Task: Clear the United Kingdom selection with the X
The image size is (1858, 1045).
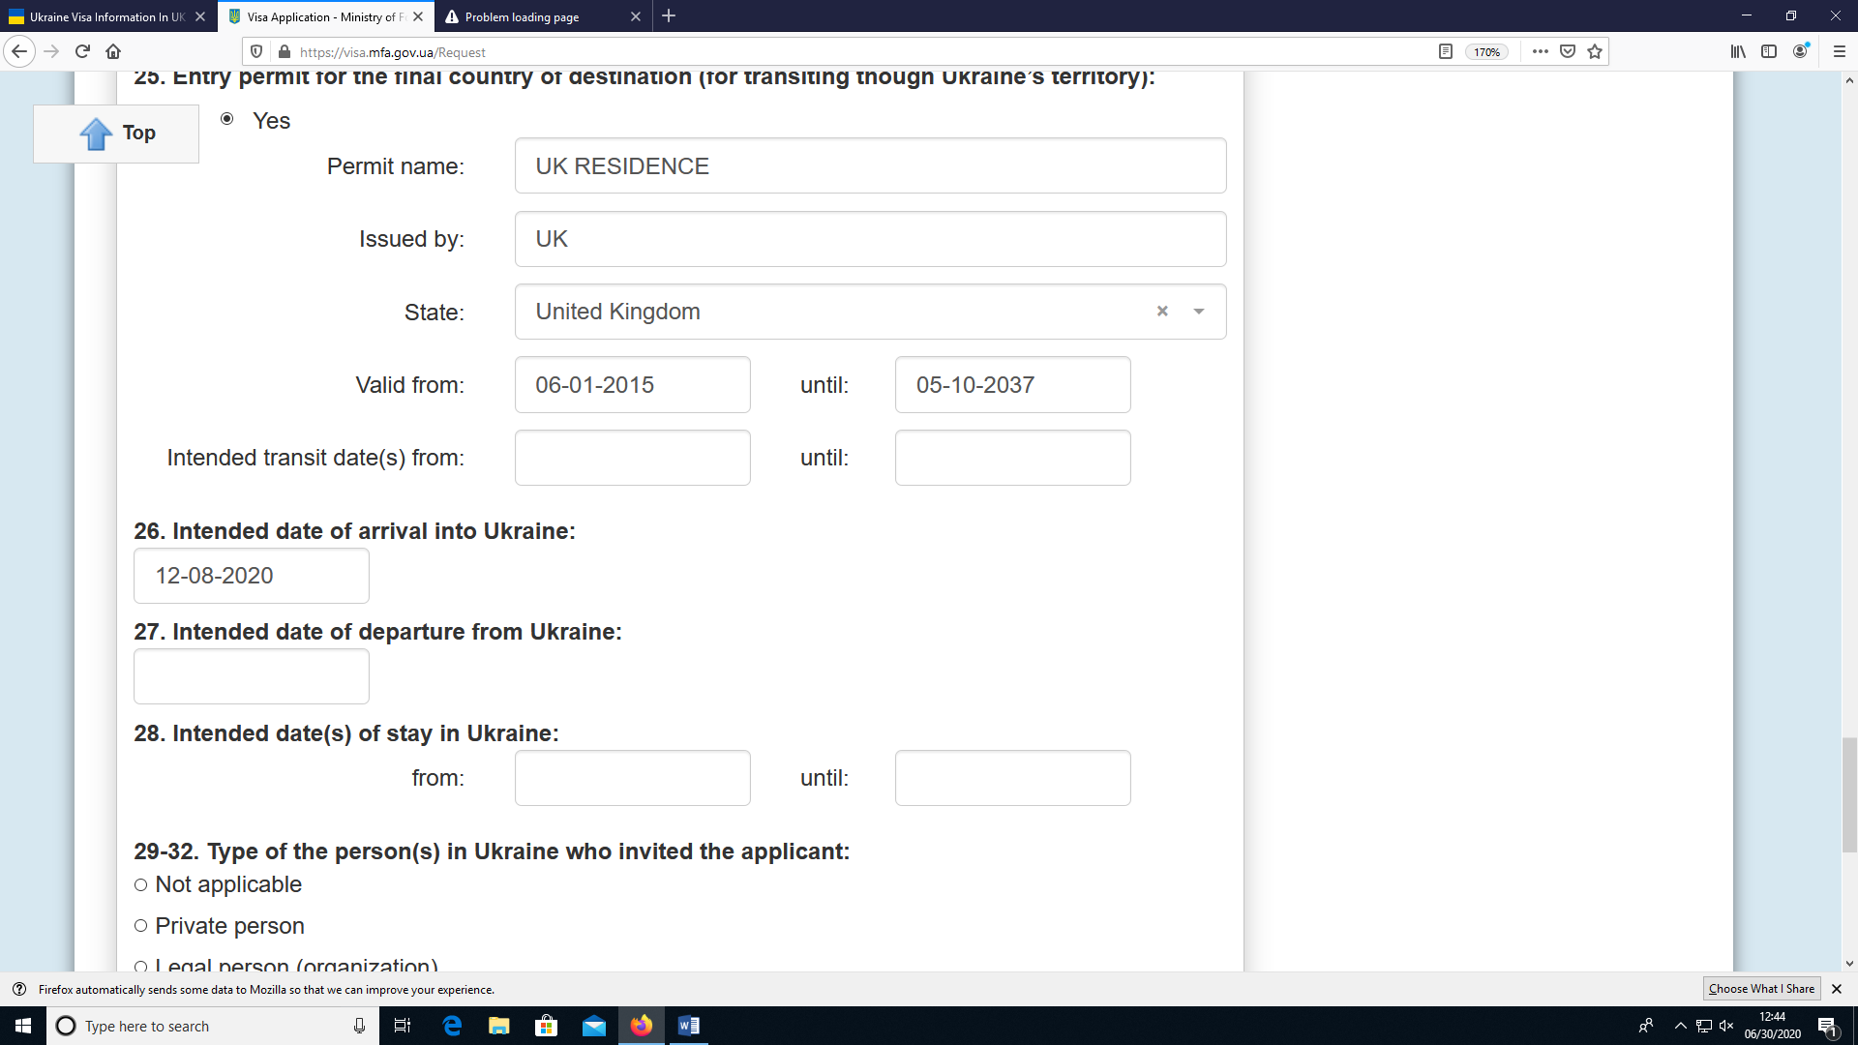Action: [1161, 312]
